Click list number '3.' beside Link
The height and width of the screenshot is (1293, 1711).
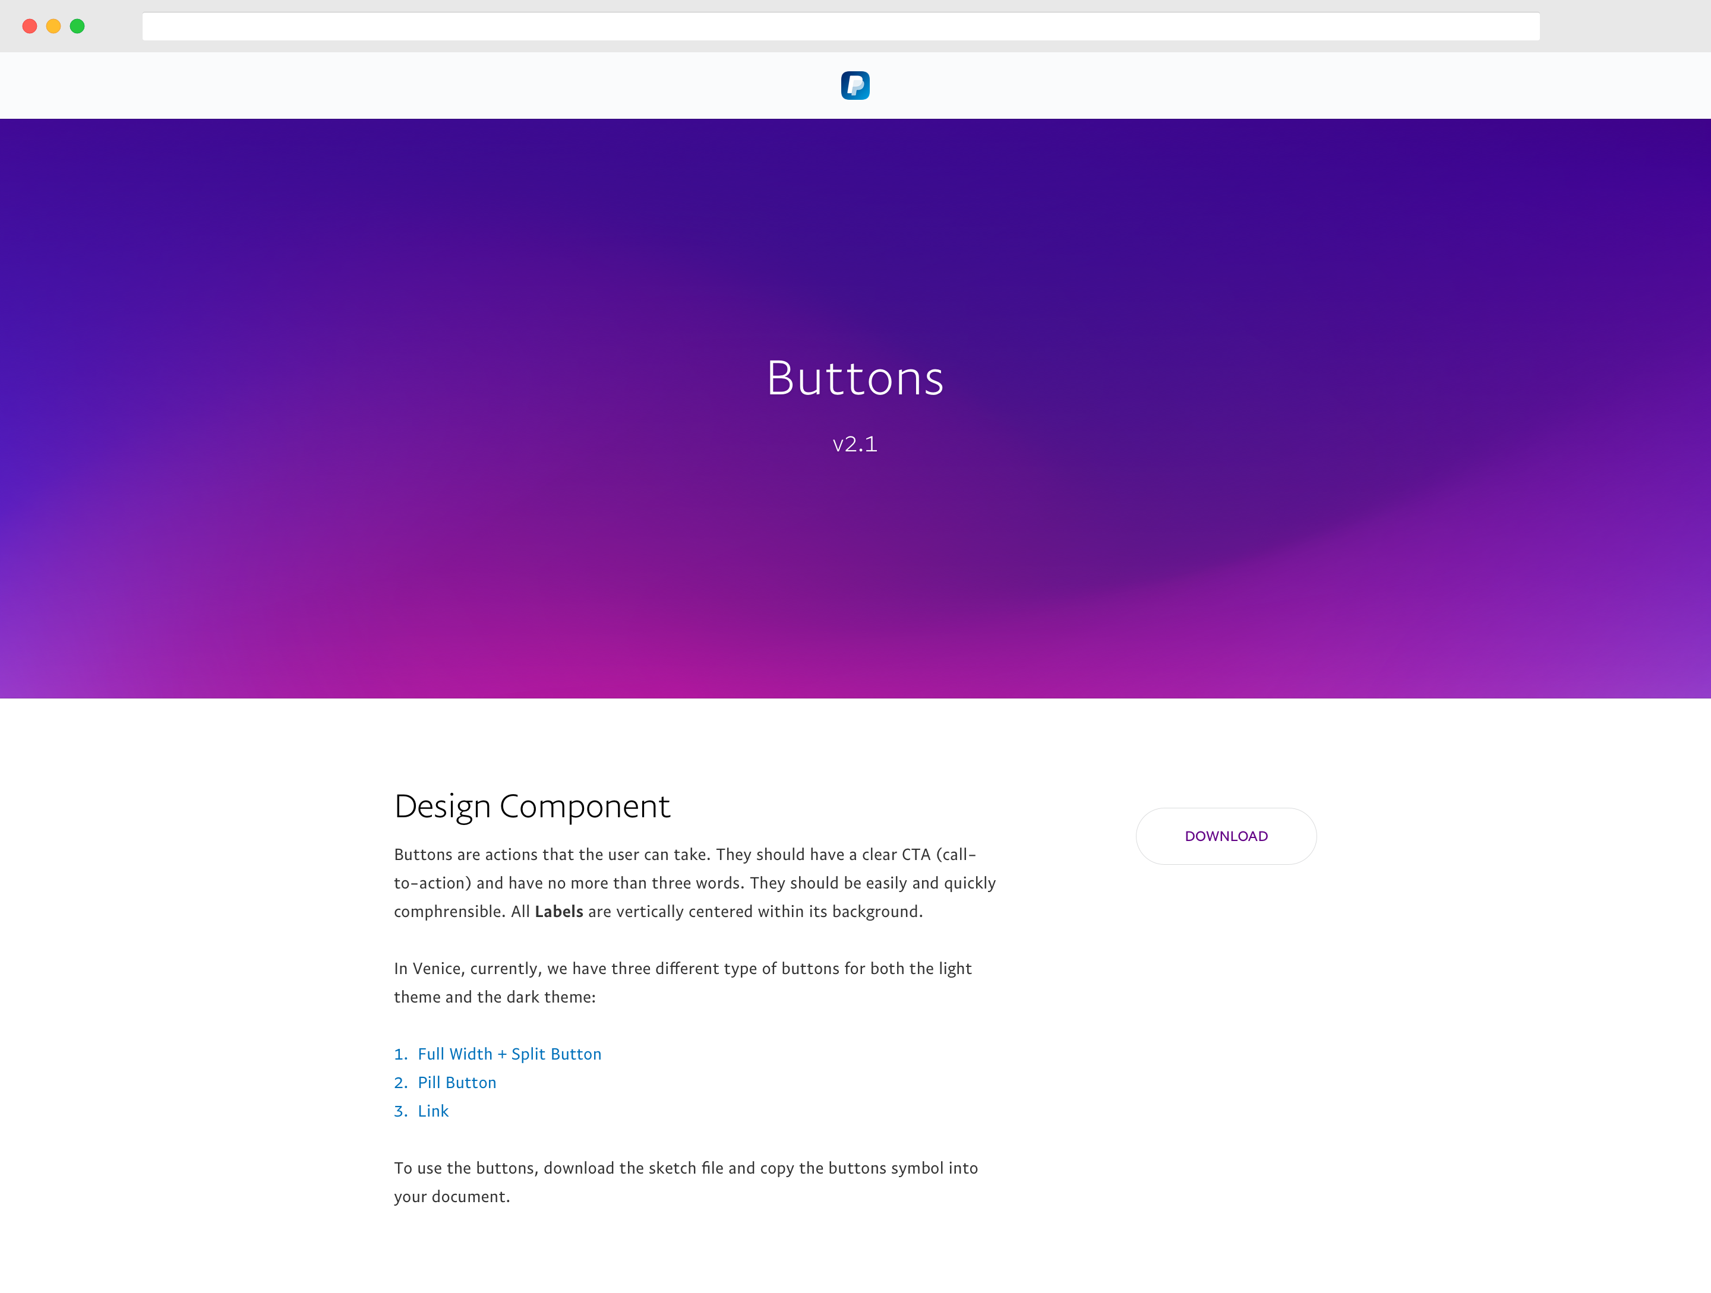coord(400,1111)
